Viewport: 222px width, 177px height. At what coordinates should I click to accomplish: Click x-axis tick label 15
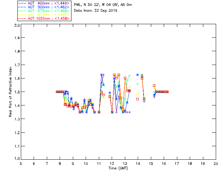click(151, 164)
